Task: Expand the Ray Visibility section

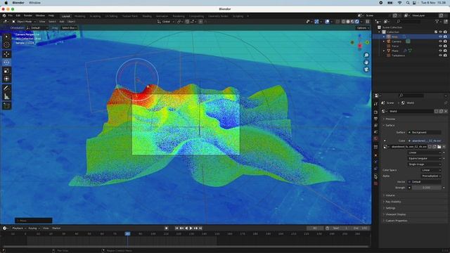Action: [x=393, y=202]
